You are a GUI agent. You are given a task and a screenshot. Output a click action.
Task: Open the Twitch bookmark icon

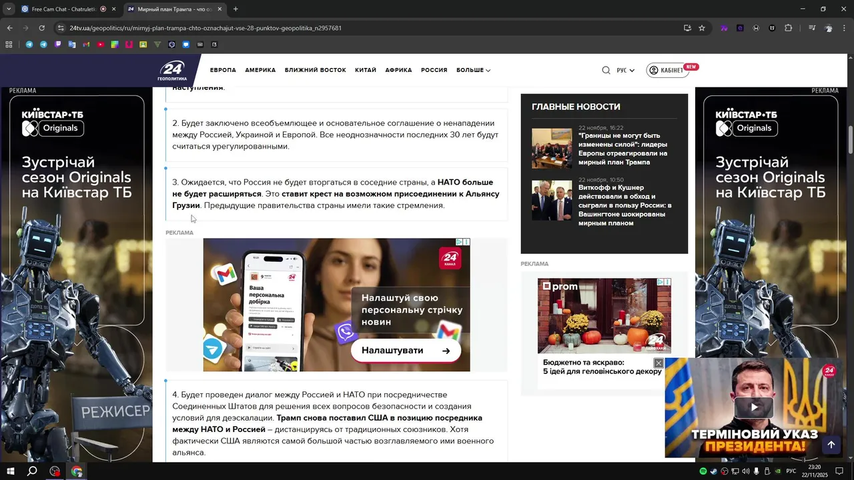[58, 45]
